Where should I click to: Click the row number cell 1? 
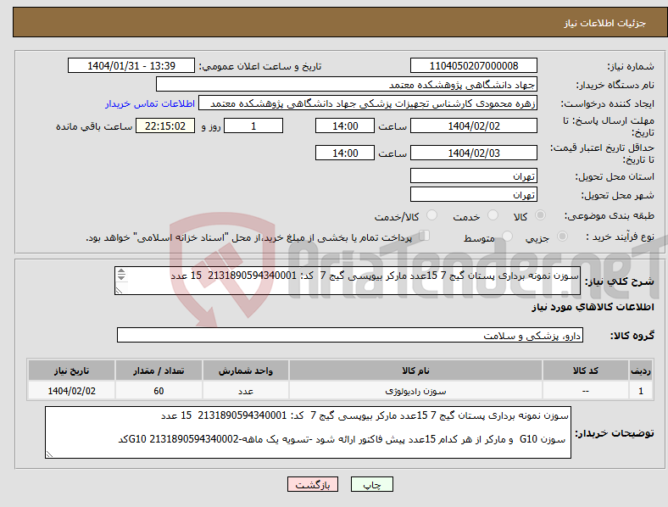(x=641, y=391)
